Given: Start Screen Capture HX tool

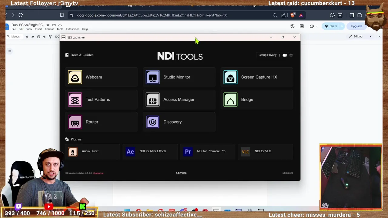Looking at the screenshot, I should pos(257,77).
